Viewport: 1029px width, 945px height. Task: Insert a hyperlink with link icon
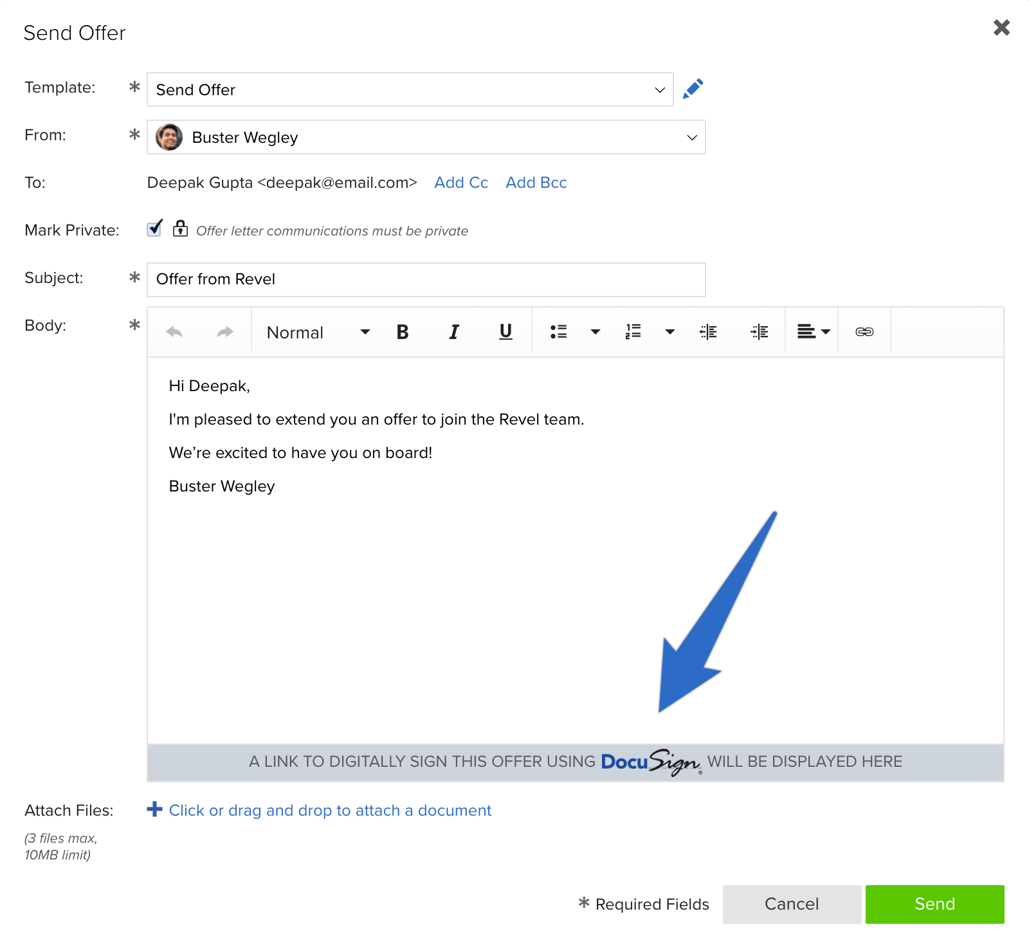[x=864, y=332]
